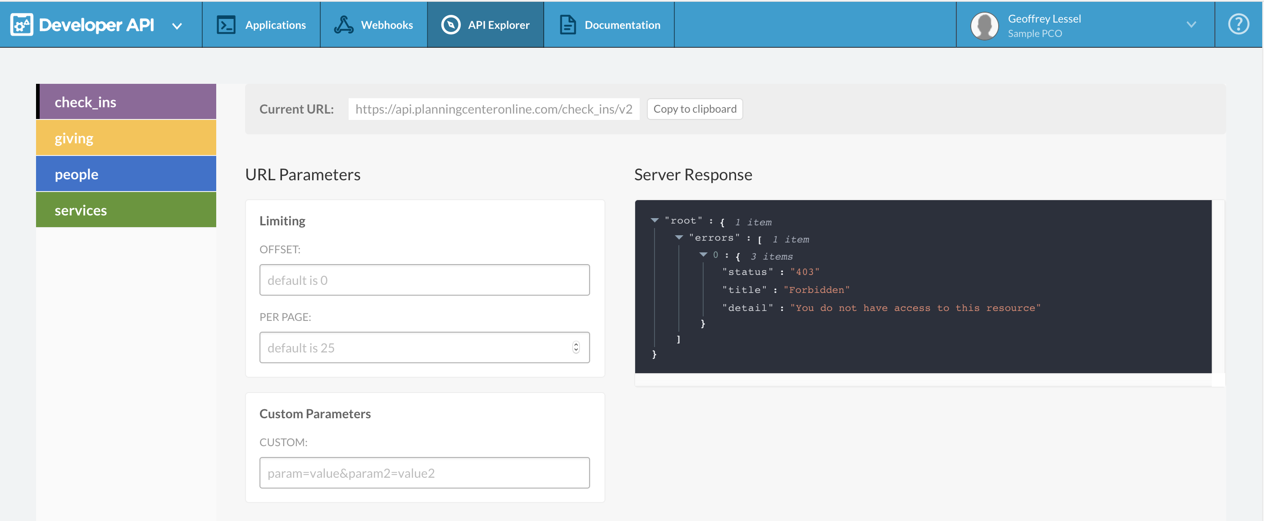Click the Developer API logo icon
1264x521 pixels.
pos(22,24)
